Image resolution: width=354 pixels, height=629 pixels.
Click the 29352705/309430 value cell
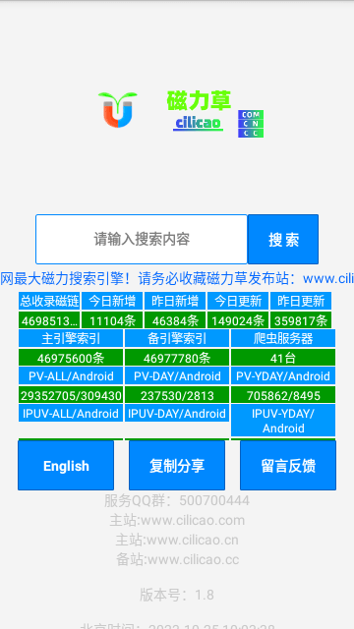click(x=71, y=395)
